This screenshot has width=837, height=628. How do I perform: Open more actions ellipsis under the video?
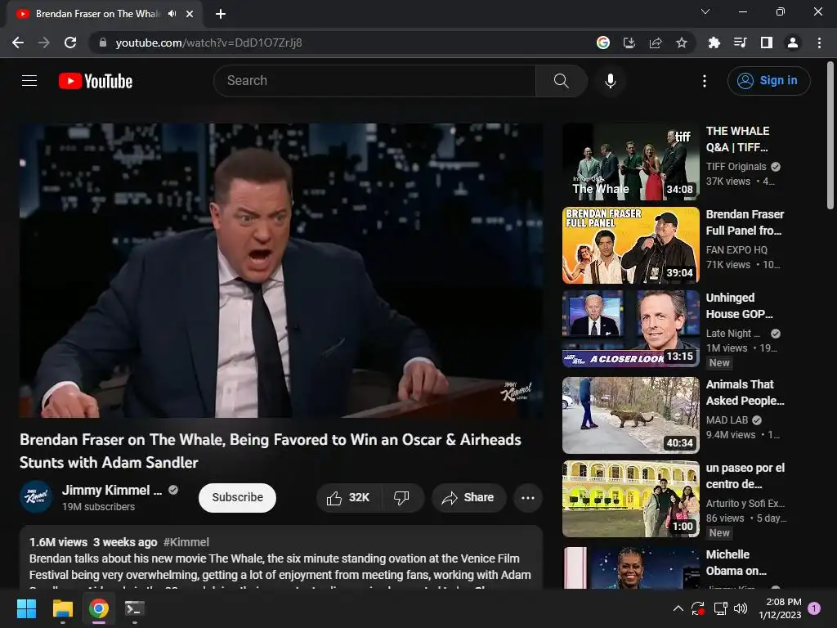[x=528, y=498]
